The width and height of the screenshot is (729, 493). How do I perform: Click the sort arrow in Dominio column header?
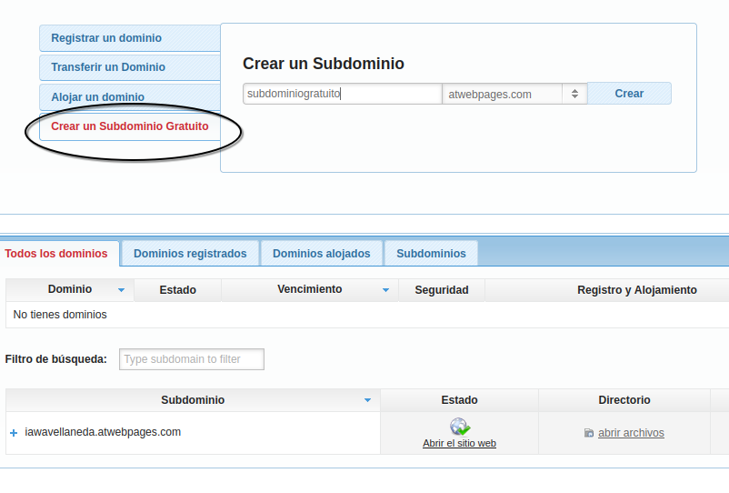point(121,290)
